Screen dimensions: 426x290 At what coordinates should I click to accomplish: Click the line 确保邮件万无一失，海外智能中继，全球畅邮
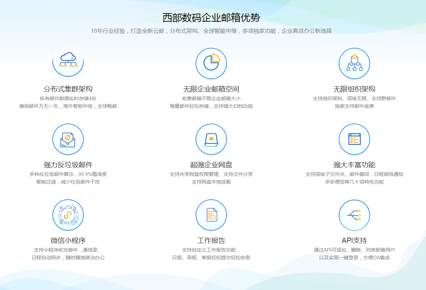(x=68, y=106)
